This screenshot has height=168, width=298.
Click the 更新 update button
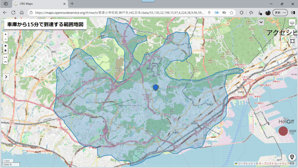pyautogui.click(x=278, y=13)
